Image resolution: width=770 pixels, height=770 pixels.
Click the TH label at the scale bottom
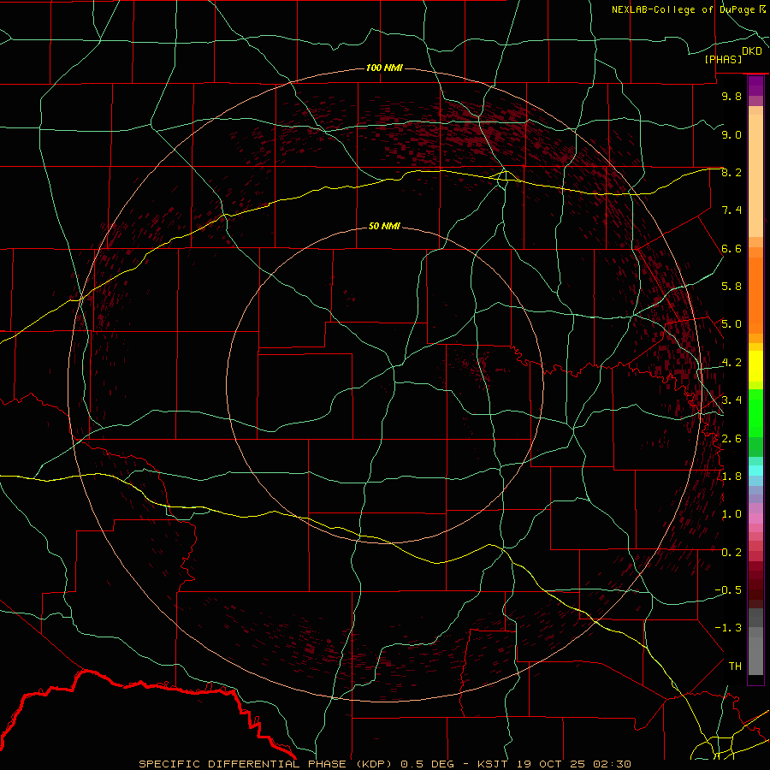point(735,666)
